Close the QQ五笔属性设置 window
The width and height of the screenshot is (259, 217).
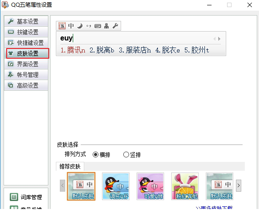point(250,5)
